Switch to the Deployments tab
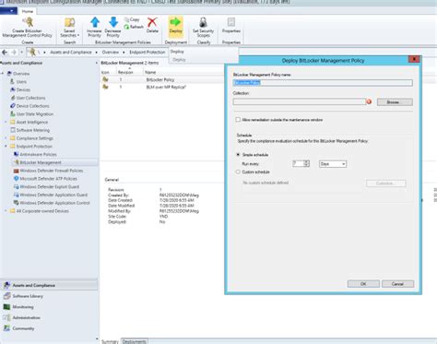This screenshot has height=344, width=437. coord(135,341)
